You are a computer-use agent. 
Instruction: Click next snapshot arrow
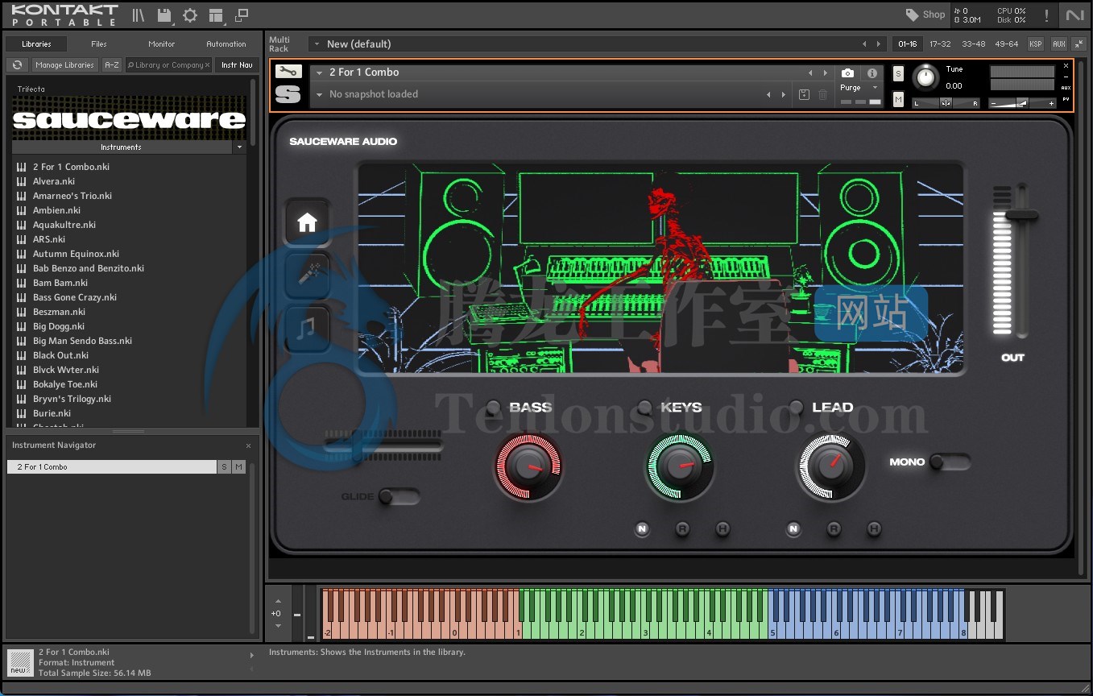coord(783,94)
